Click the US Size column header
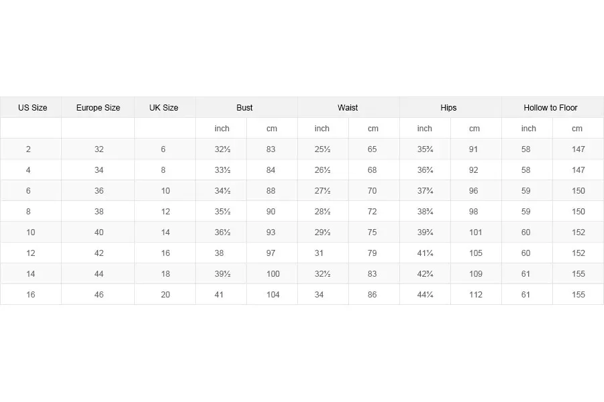Viewport: 604px width, 402px height. click(32, 108)
